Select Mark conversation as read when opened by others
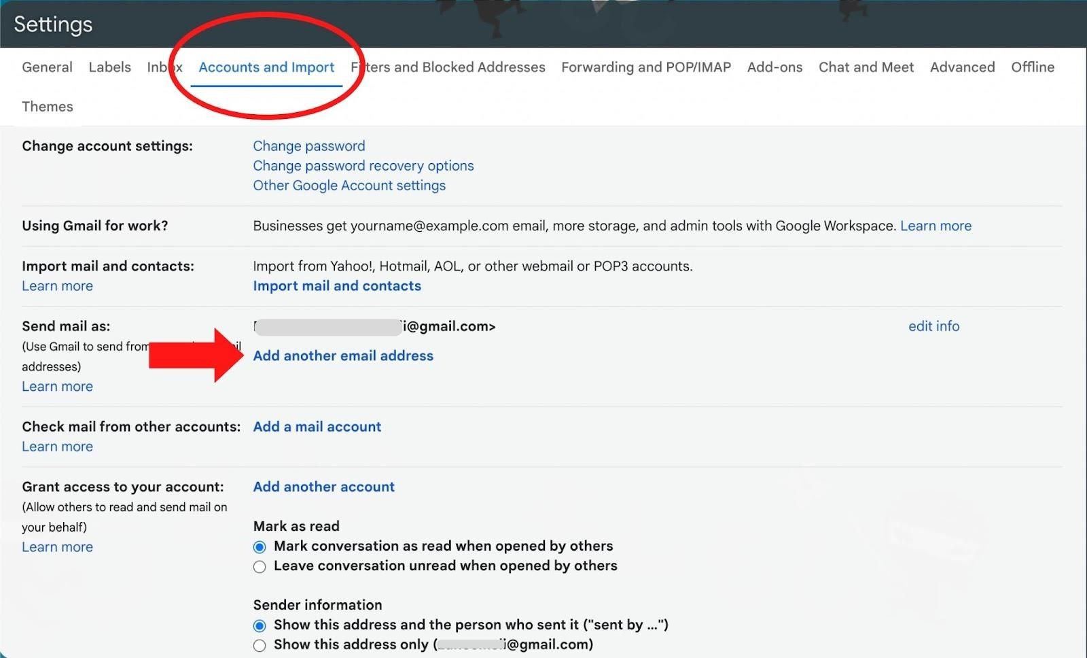This screenshot has height=658, width=1087. [260, 547]
